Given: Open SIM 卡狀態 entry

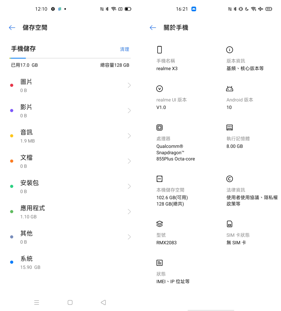Looking at the screenshot, I should [238, 239].
